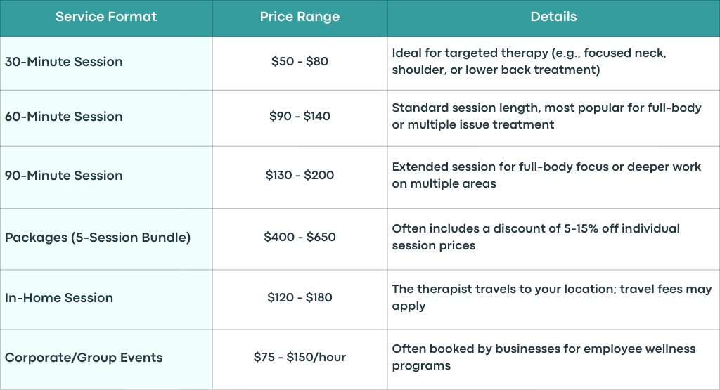Select the Corporate/Group Events row label
720x390 pixels.
(x=84, y=358)
